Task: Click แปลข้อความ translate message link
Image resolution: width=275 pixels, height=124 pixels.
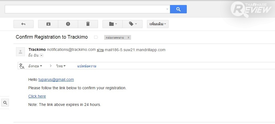Action: click(87, 66)
